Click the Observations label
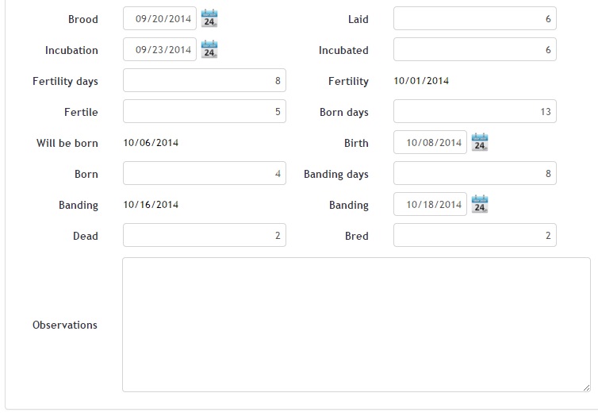The width and height of the screenshot is (598, 416). coord(65,325)
